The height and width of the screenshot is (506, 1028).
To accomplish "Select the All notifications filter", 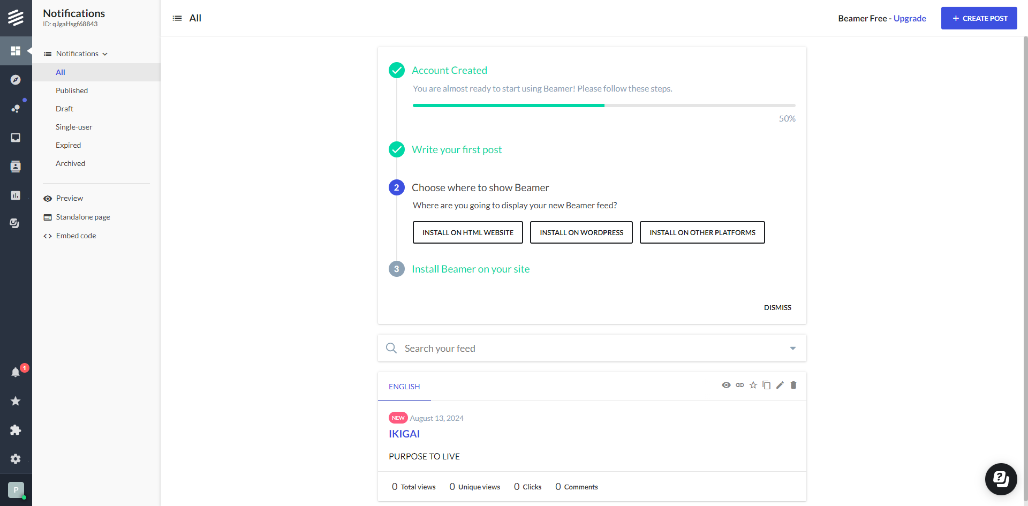I will click(x=96, y=72).
